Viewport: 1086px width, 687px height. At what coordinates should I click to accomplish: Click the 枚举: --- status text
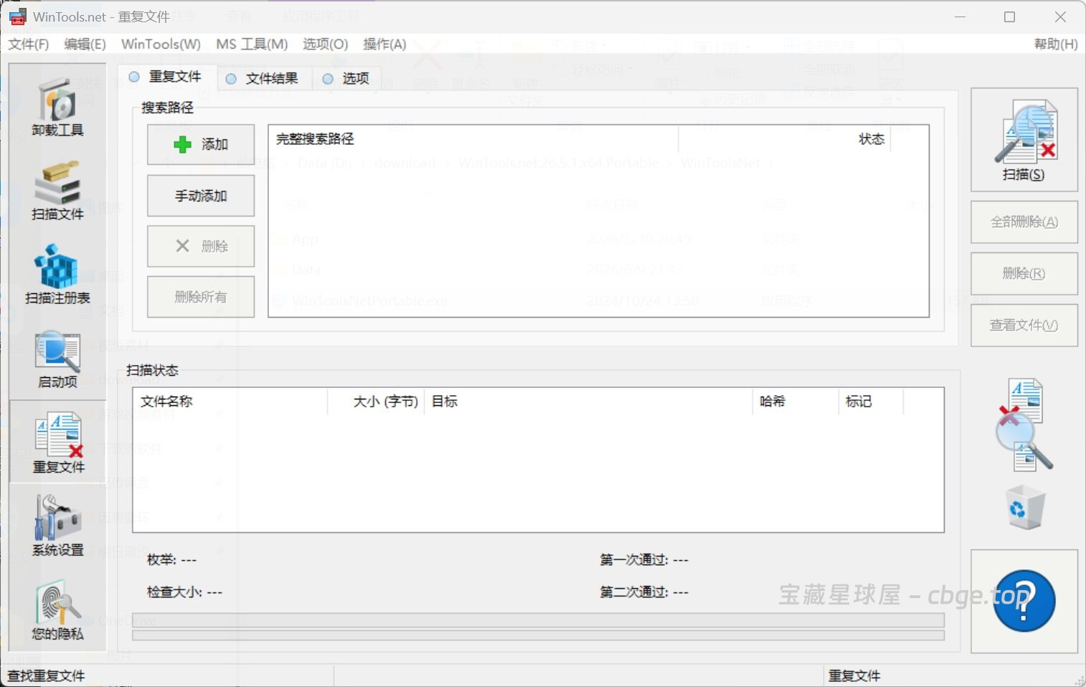point(171,560)
